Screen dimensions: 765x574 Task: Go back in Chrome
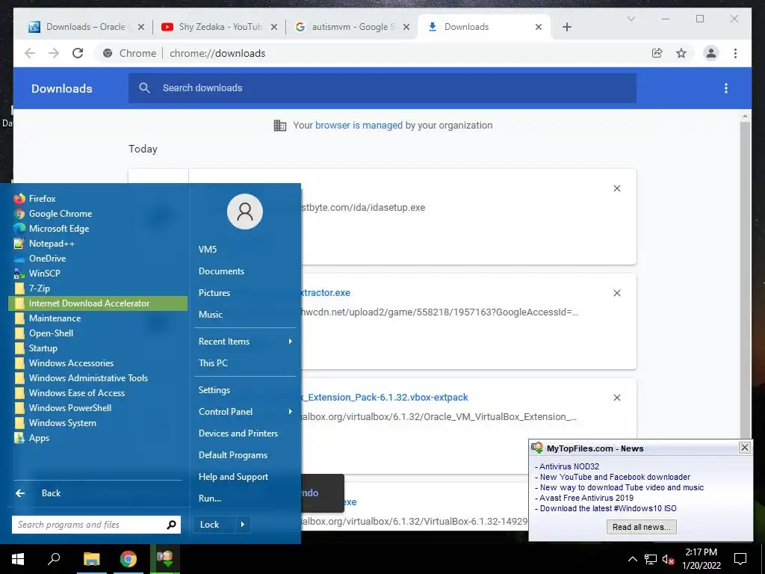click(30, 53)
